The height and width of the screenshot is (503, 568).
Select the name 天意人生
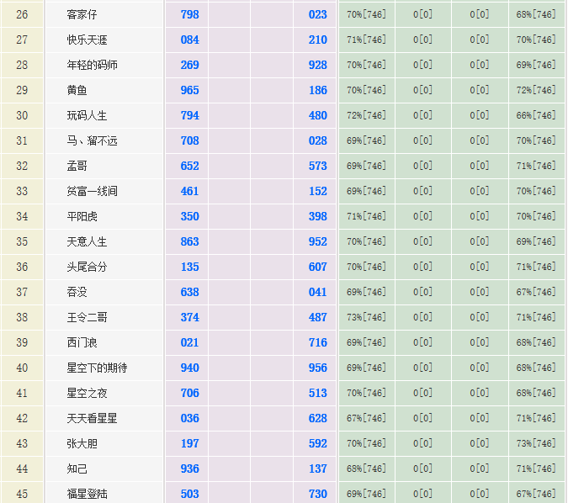coord(87,241)
